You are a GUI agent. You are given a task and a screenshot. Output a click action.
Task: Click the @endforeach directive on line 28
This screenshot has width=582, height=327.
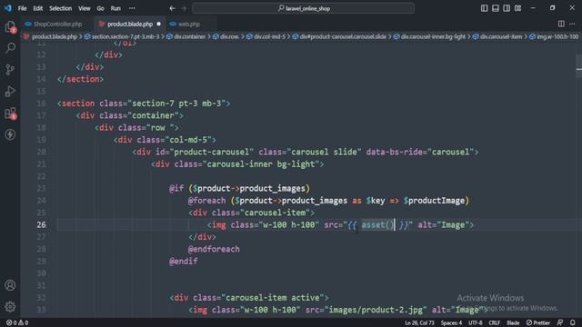click(x=214, y=249)
